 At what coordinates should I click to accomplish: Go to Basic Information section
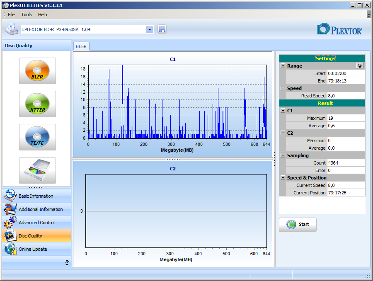pos(36,196)
